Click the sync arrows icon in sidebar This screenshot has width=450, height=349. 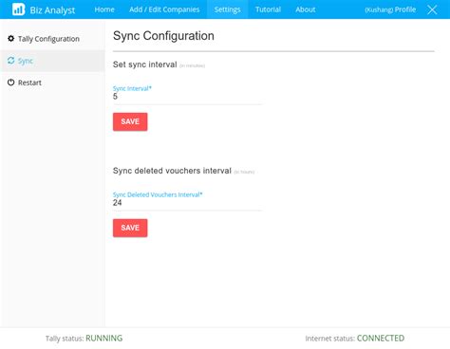tap(11, 61)
